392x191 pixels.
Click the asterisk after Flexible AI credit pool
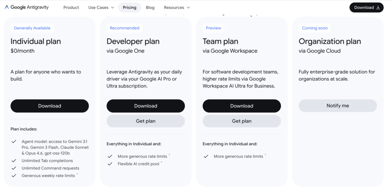(x=161, y=163)
